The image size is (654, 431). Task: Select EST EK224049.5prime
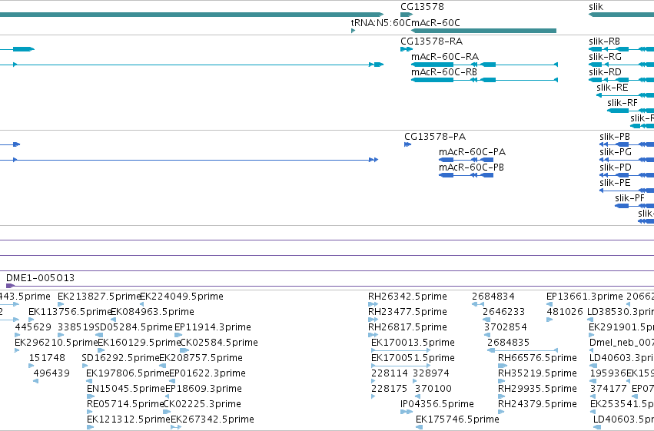click(181, 297)
